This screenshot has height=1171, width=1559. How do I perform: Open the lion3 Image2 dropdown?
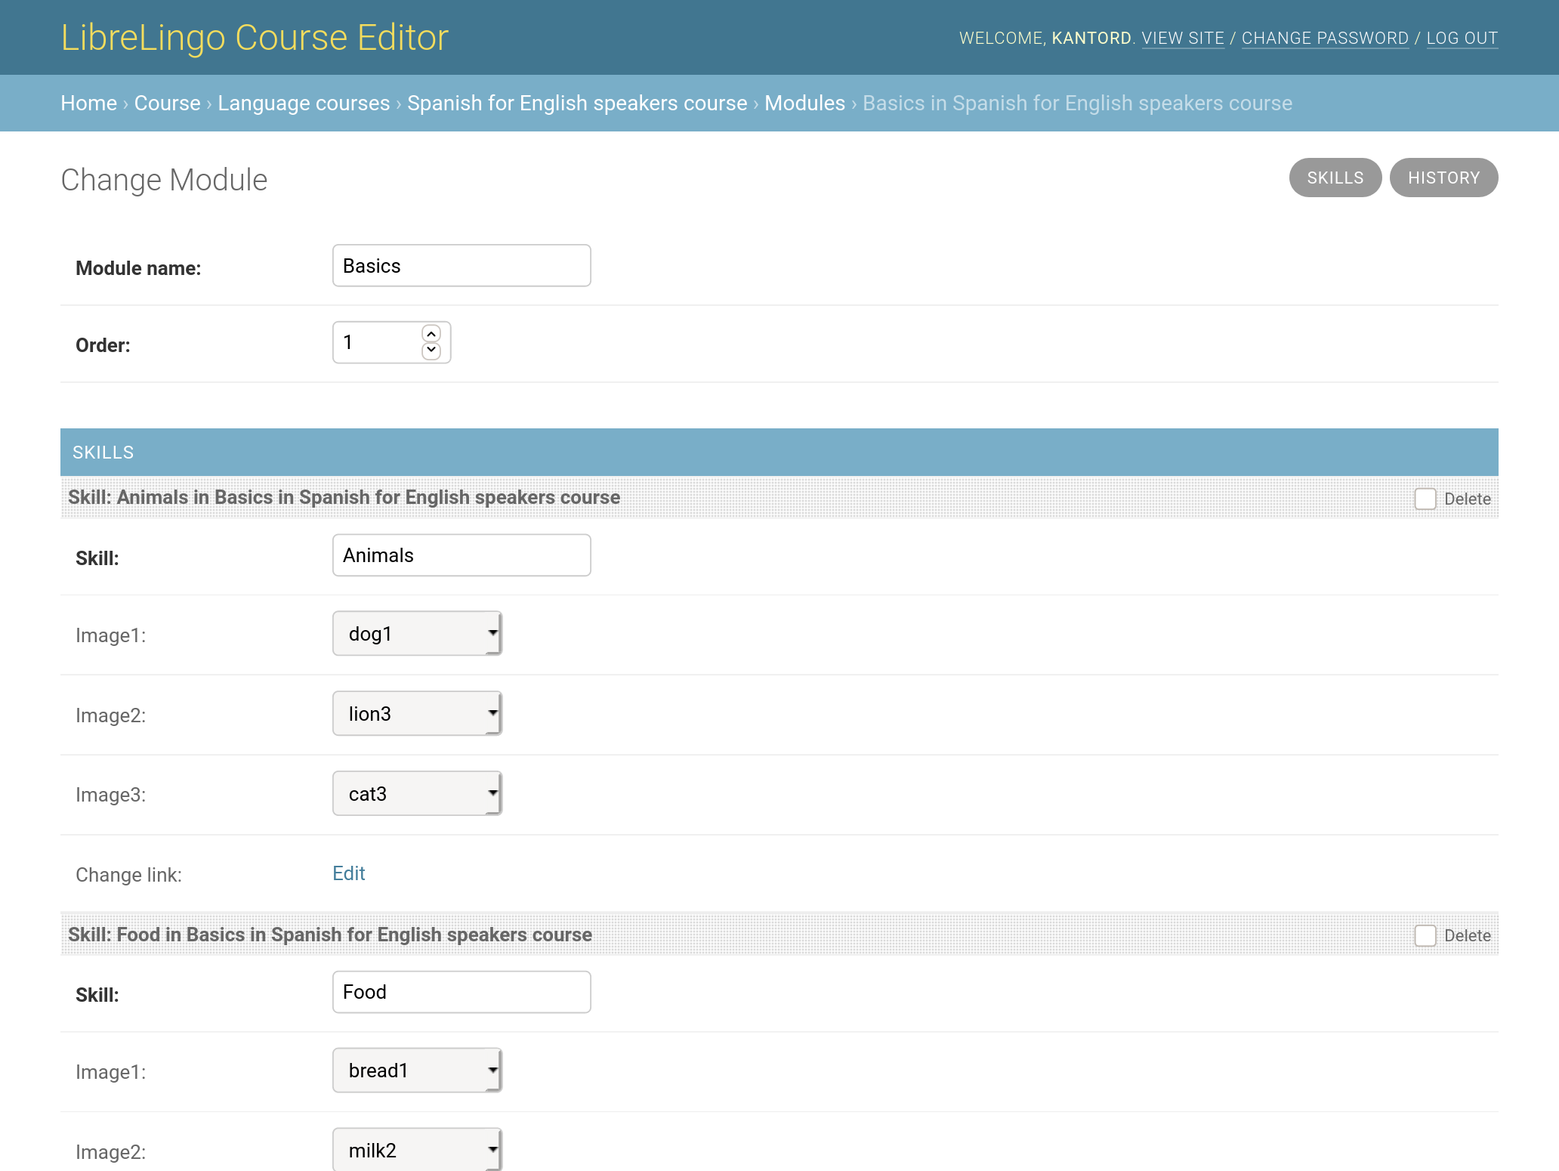[x=417, y=713]
